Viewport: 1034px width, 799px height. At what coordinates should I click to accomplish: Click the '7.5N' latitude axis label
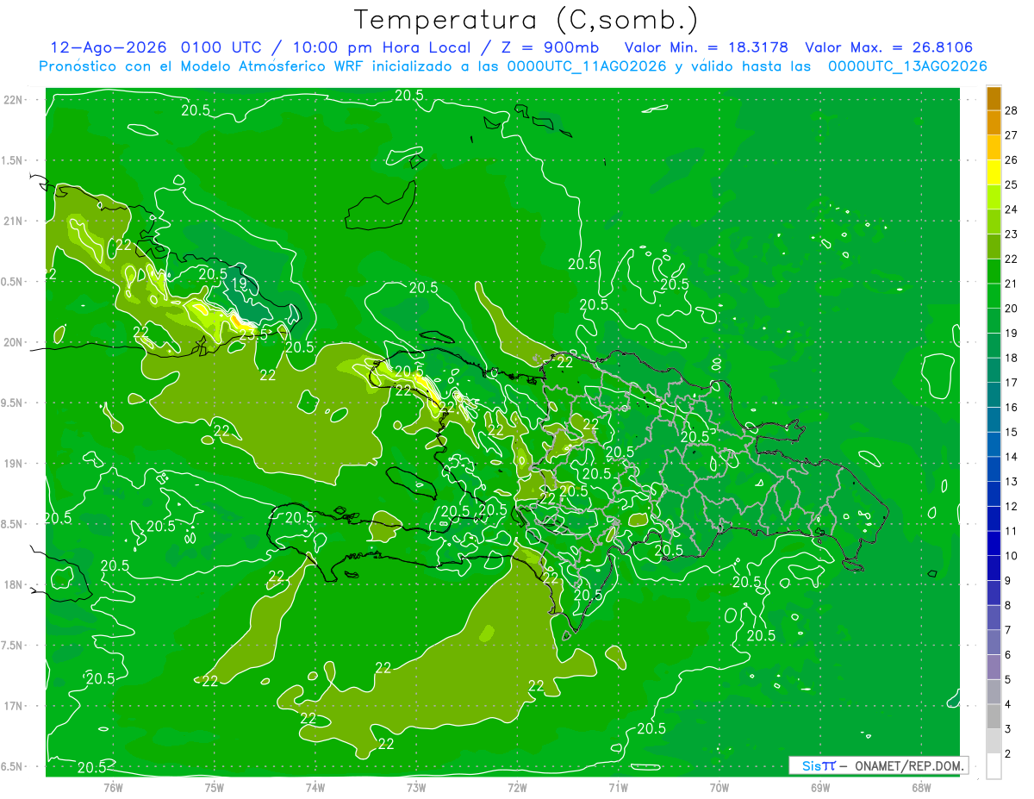[14, 645]
